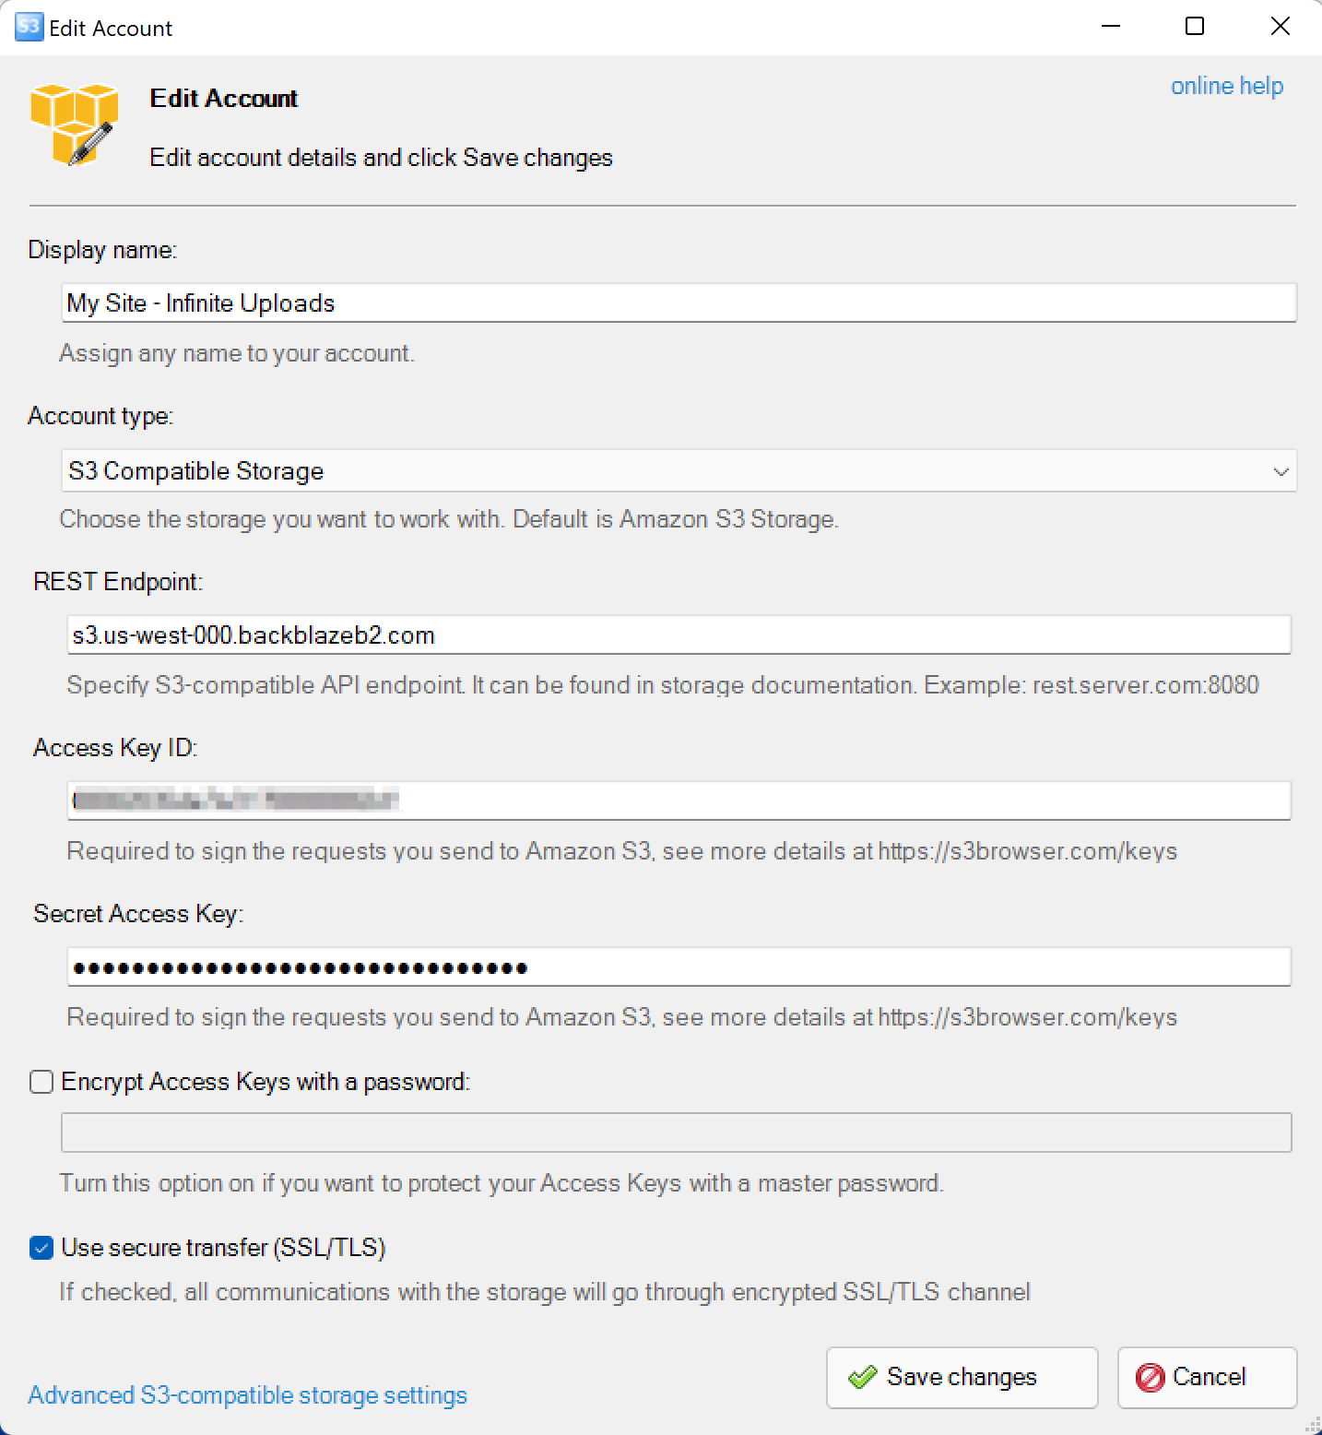Click the red cancel symbol icon

click(x=1151, y=1377)
